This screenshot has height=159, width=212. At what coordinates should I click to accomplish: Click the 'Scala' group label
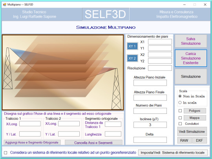(x=183, y=91)
